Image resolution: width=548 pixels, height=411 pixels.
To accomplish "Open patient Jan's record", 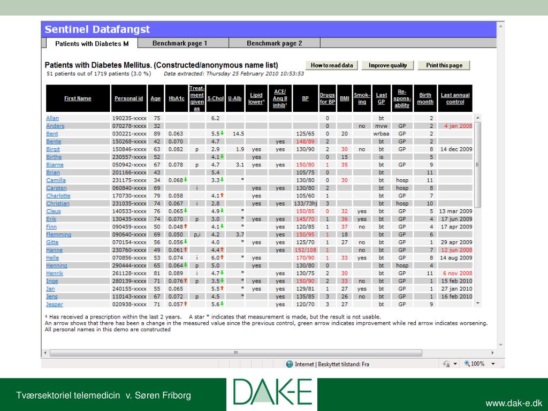I will pyautogui.click(x=50, y=288).
